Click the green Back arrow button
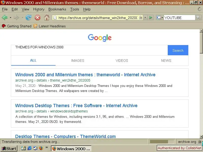The image size is (203, 152). [x=5, y=17]
